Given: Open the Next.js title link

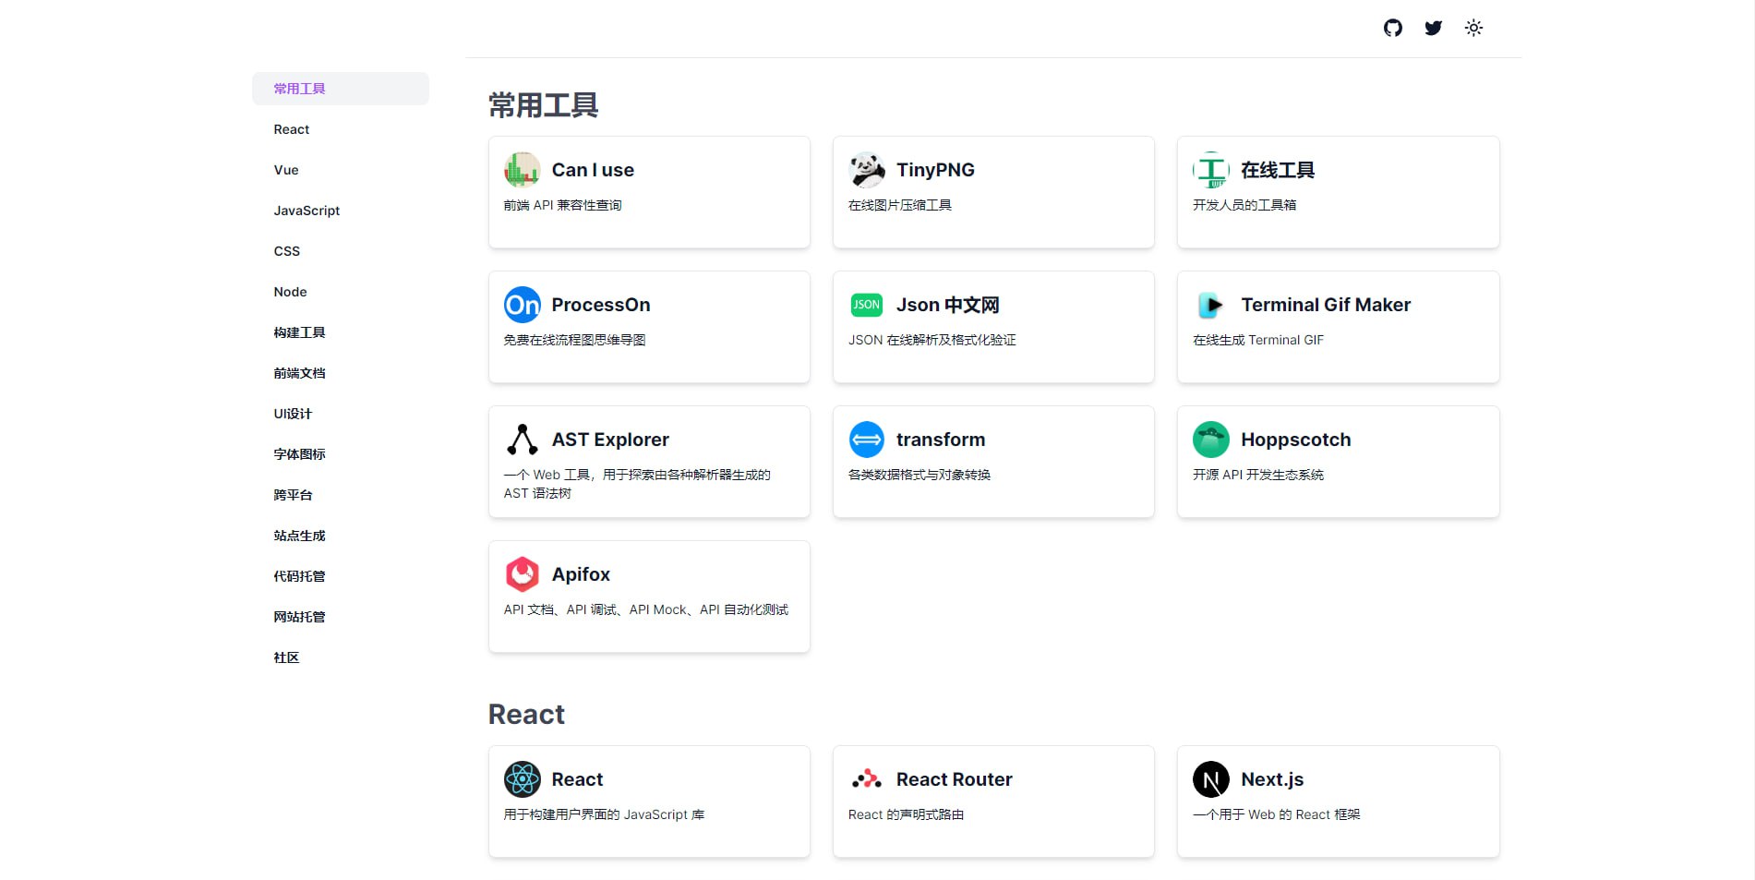Looking at the screenshot, I should 1272,779.
